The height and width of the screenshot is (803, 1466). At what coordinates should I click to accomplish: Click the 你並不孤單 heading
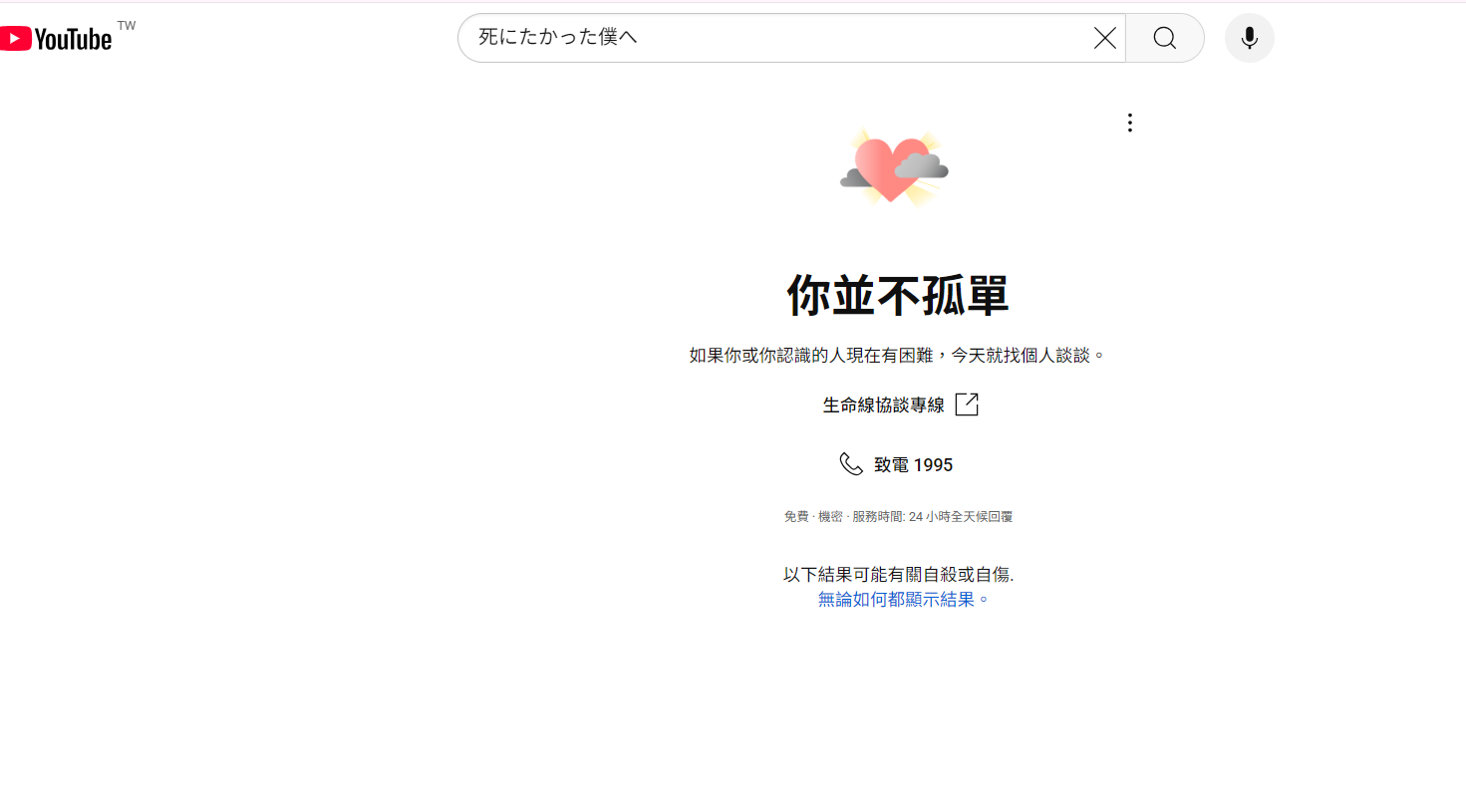pos(898,296)
